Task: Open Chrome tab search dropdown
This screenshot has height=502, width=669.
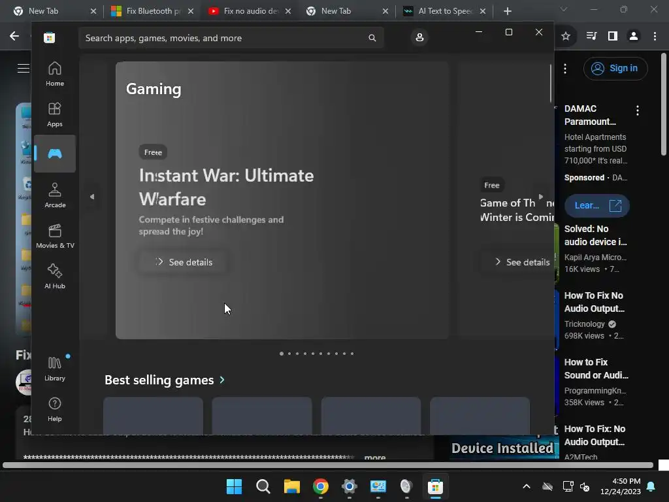Action: point(564,9)
